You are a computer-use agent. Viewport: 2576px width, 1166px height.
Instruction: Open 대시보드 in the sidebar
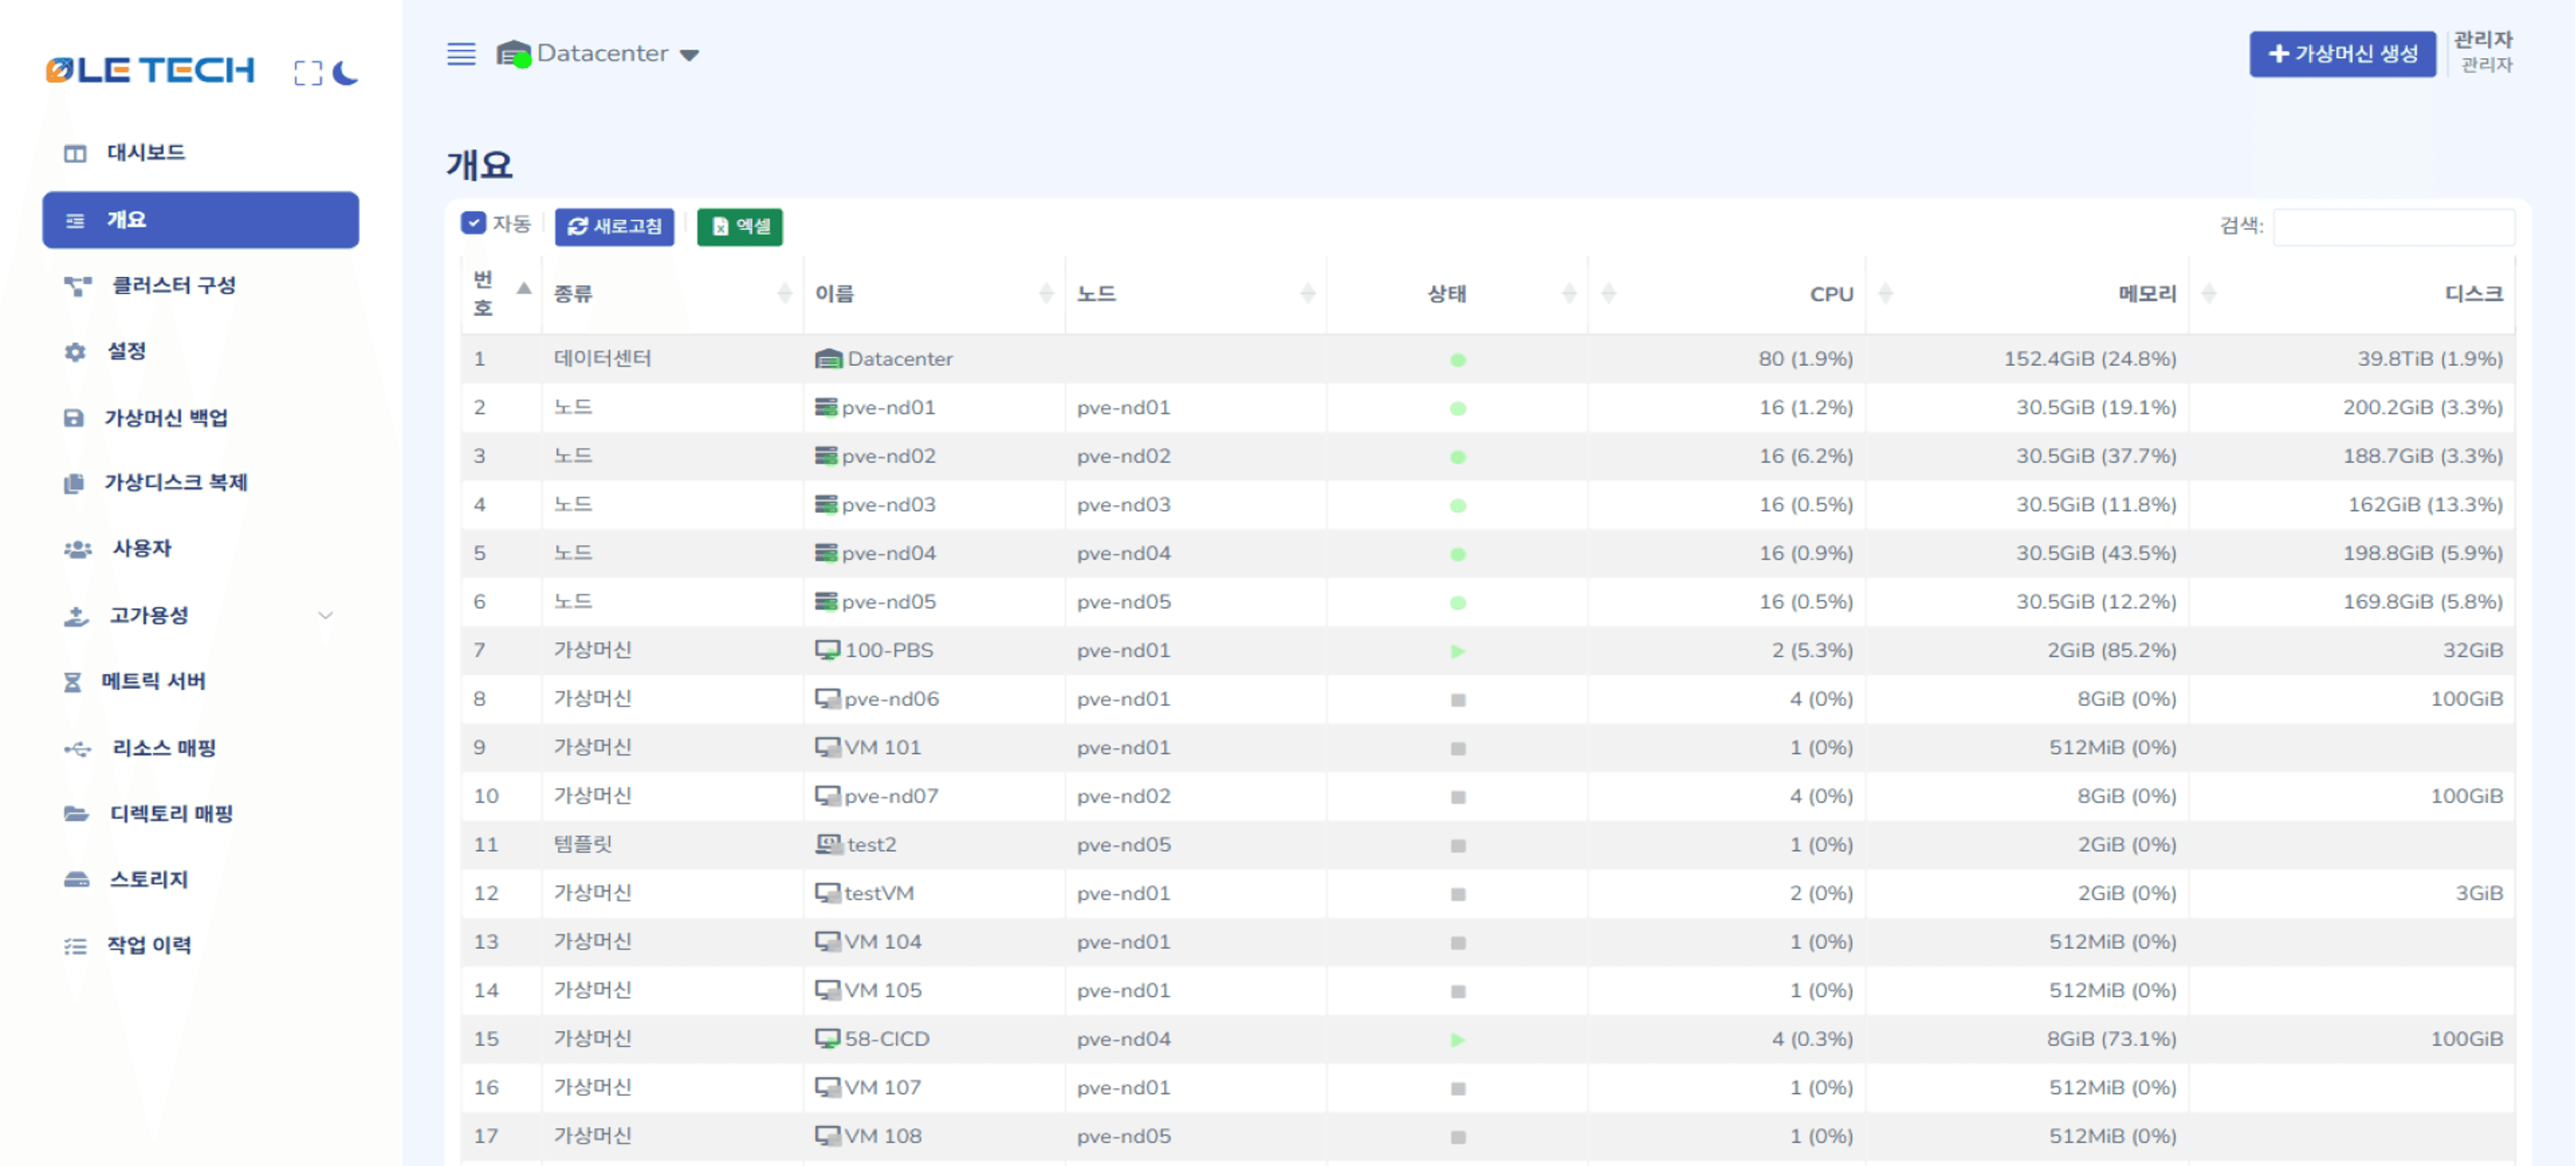(x=200, y=153)
